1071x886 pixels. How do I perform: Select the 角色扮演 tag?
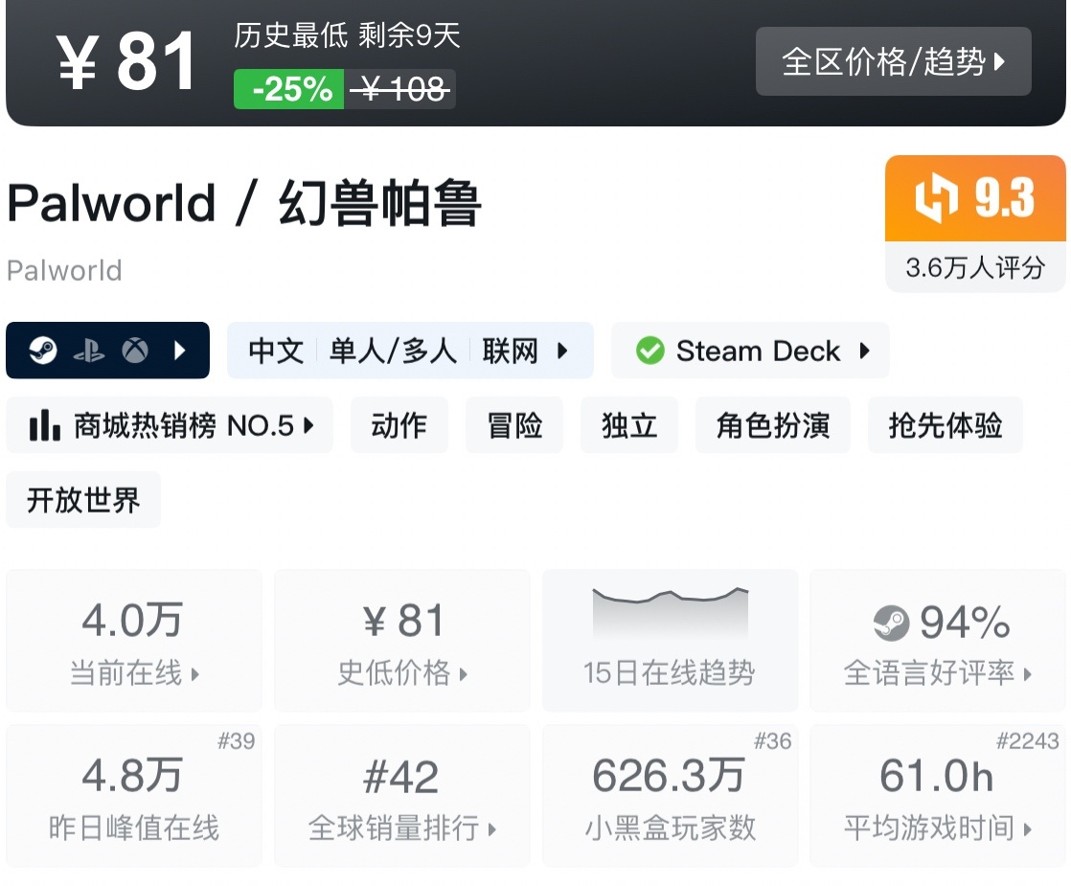[x=772, y=425]
